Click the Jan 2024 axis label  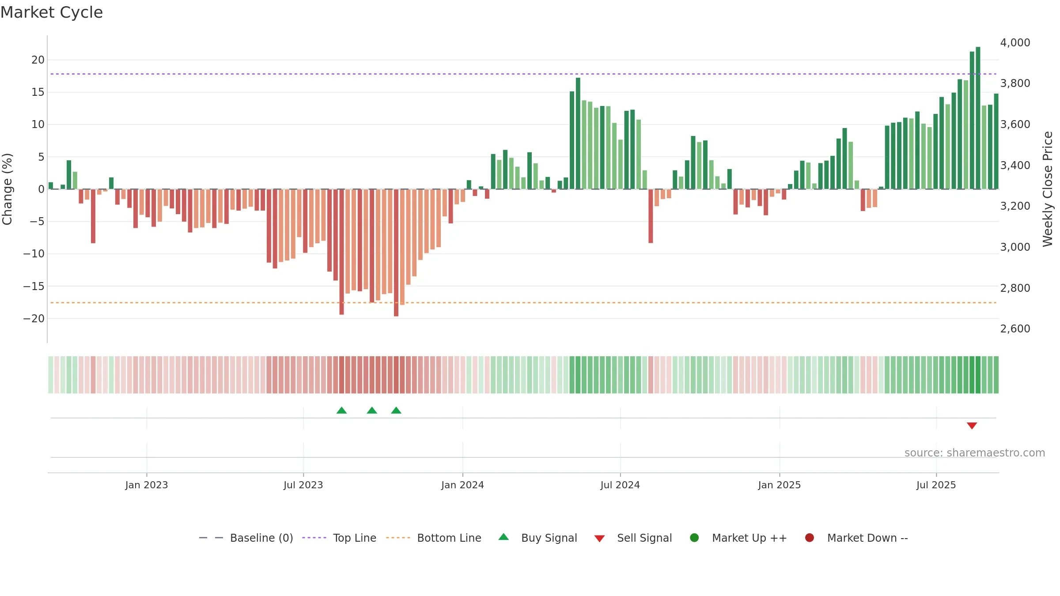pyautogui.click(x=462, y=485)
